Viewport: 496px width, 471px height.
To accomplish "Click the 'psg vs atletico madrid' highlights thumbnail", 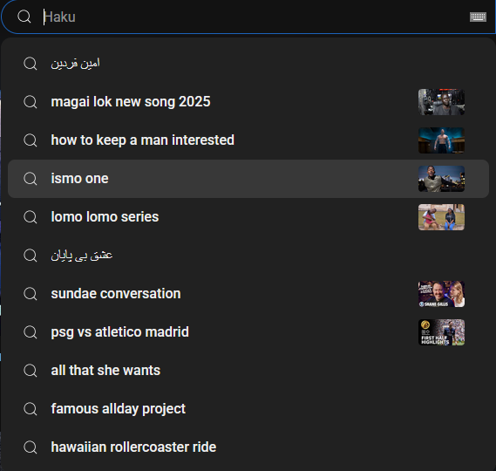I will click(x=441, y=332).
